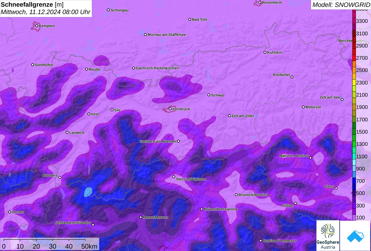
Task: Click the Mittersill location dot
Action: 303,107
